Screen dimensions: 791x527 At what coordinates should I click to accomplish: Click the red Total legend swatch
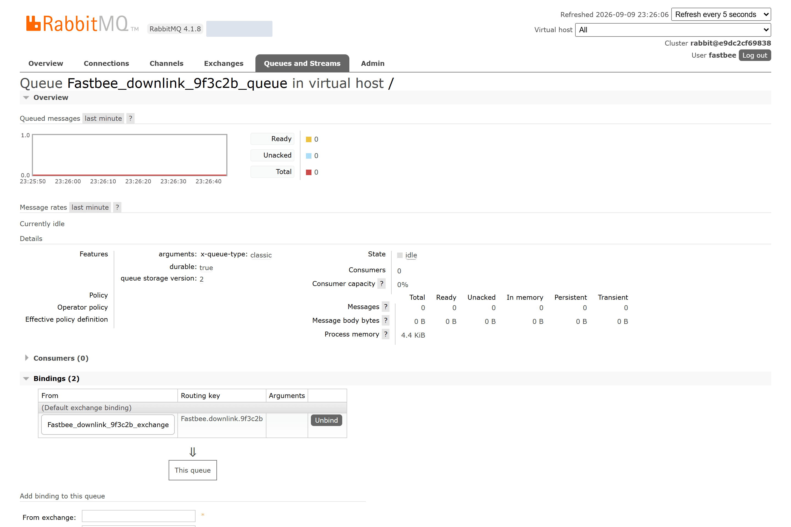[309, 172]
